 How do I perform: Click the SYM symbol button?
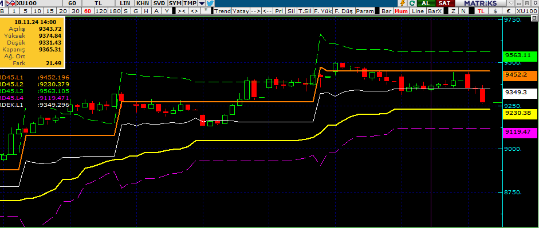175,3
